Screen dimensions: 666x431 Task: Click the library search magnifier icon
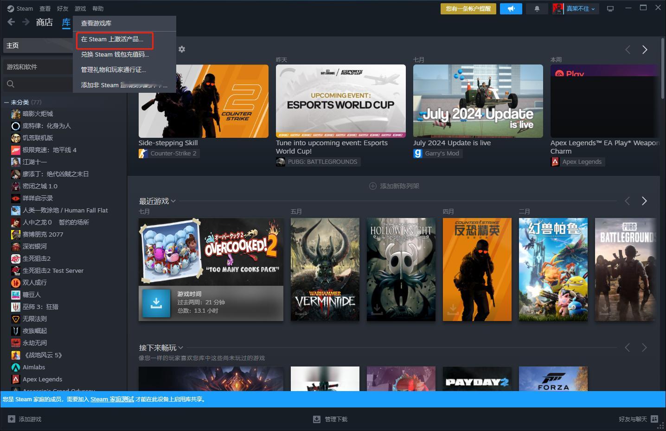point(11,84)
